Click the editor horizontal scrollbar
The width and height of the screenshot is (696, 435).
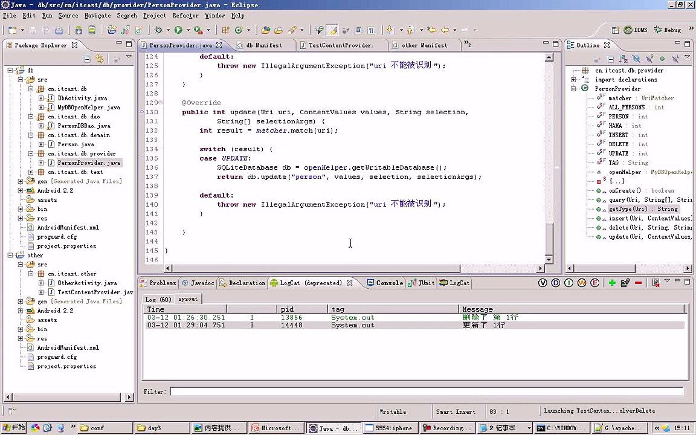click(316, 268)
